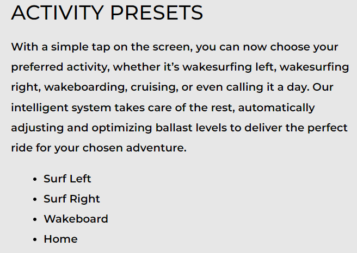This screenshot has height=253, width=357.
Task: Select the Surf Right list item
Action: (72, 199)
